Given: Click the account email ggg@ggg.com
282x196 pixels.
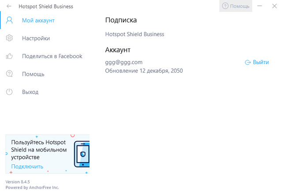Looking at the screenshot, I should click(x=124, y=63).
